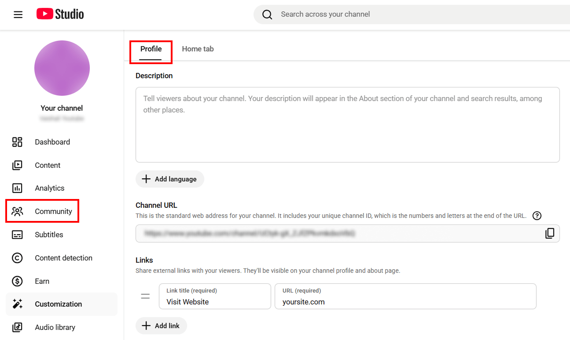Go to Content in sidebar
Image resolution: width=570 pixels, height=340 pixels.
[x=48, y=165]
